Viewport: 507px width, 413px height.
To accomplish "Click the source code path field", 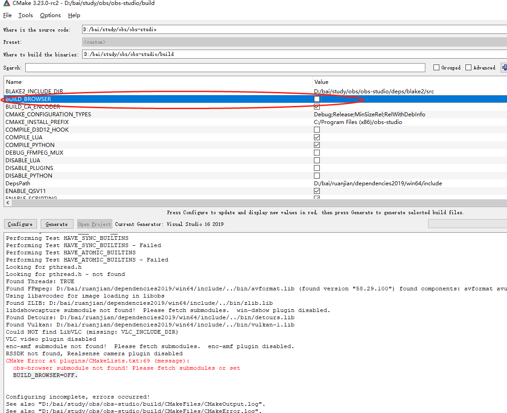I will tap(294, 29).
